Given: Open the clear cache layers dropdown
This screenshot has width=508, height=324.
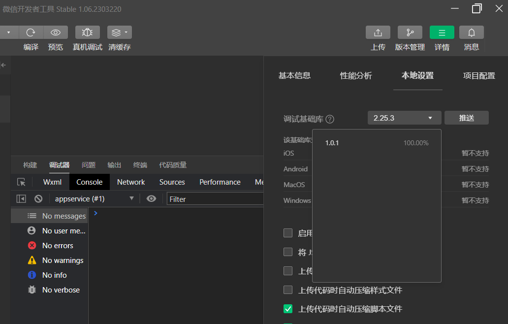Looking at the screenshot, I should click(x=120, y=32).
